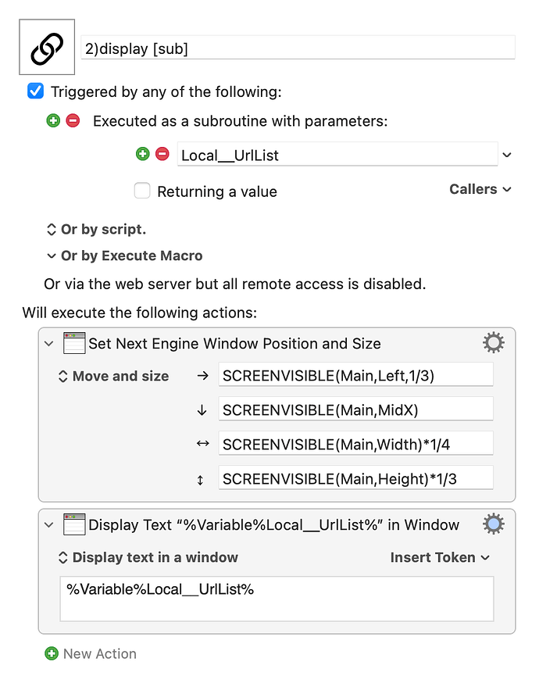This screenshot has height=683, width=539.
Task: Open gear menu for Display Text action
Action: (493, 524)
